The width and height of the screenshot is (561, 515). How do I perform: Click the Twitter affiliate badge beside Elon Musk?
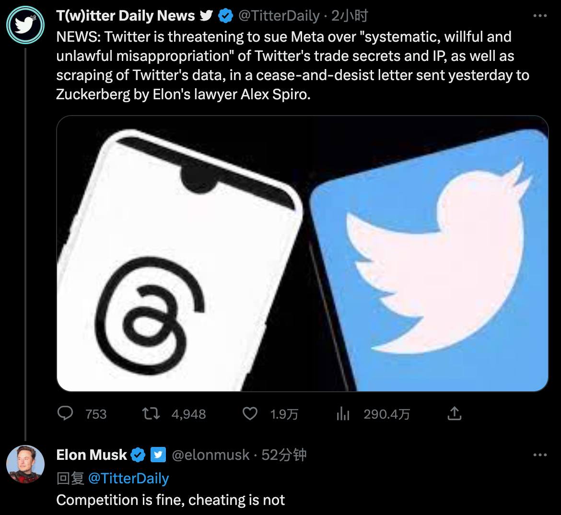[x=158, y=455]
